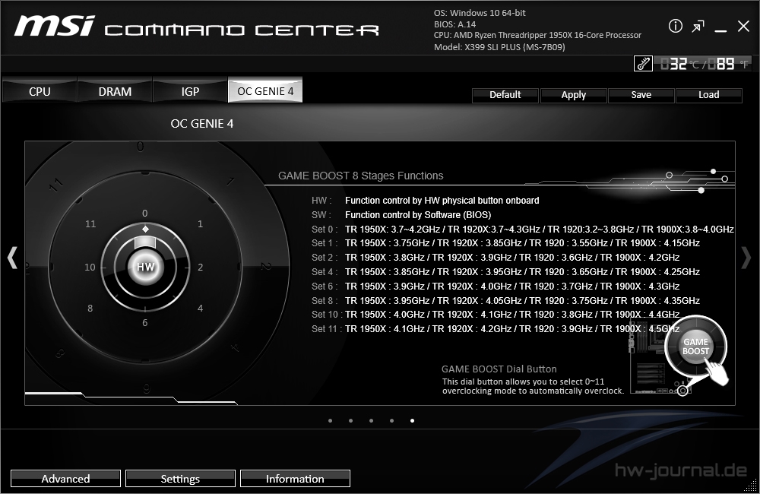
Task: Select the OC GENIE 4 tab
Action: [265, 90]
